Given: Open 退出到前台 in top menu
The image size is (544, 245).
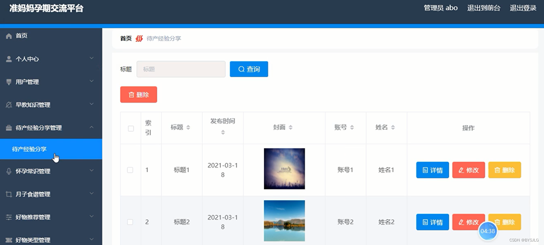Looking at the screenshot, I should pyautogui.click(x=484, y=7).
